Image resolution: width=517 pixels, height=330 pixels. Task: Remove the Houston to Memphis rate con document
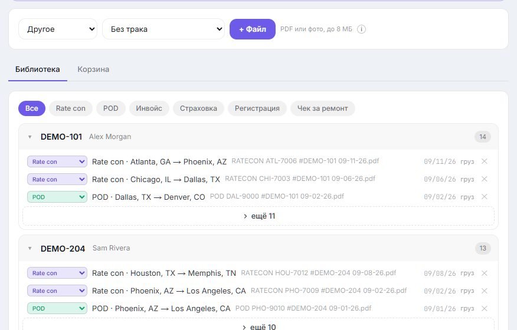(485, 273)
